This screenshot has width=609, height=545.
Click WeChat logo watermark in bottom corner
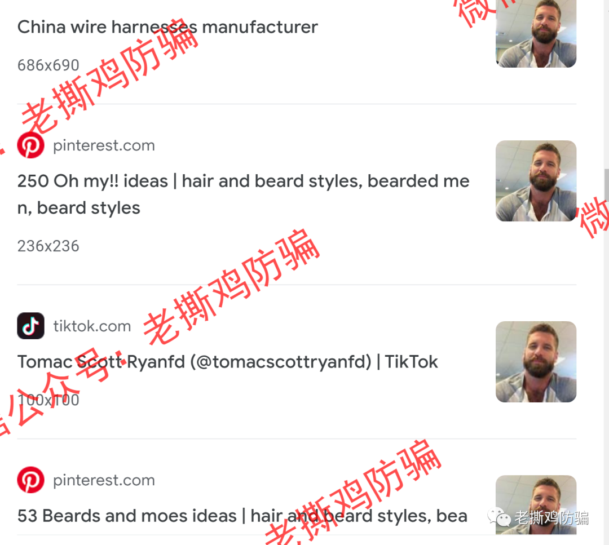[498, 518]
